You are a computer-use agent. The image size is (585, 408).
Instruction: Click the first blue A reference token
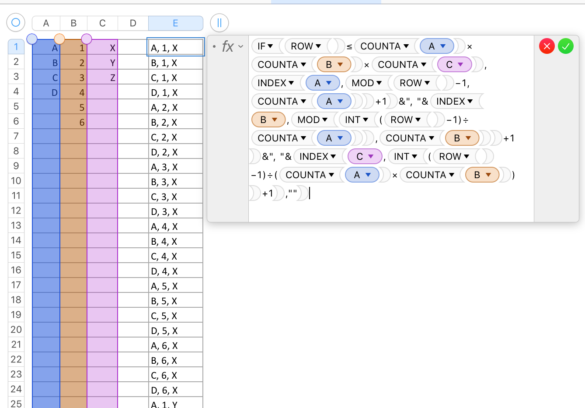coord(436,46)
